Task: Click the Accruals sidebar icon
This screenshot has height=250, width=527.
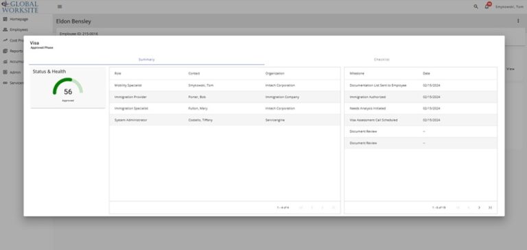Action: pos(5,62)
